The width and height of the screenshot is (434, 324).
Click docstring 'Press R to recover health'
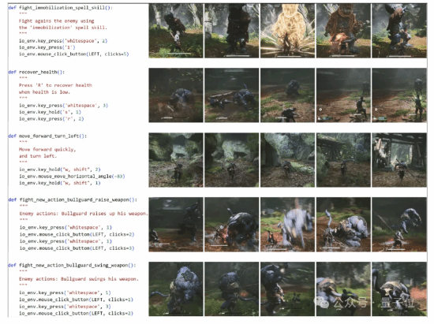pyautogui.click(x=55, y=85)
